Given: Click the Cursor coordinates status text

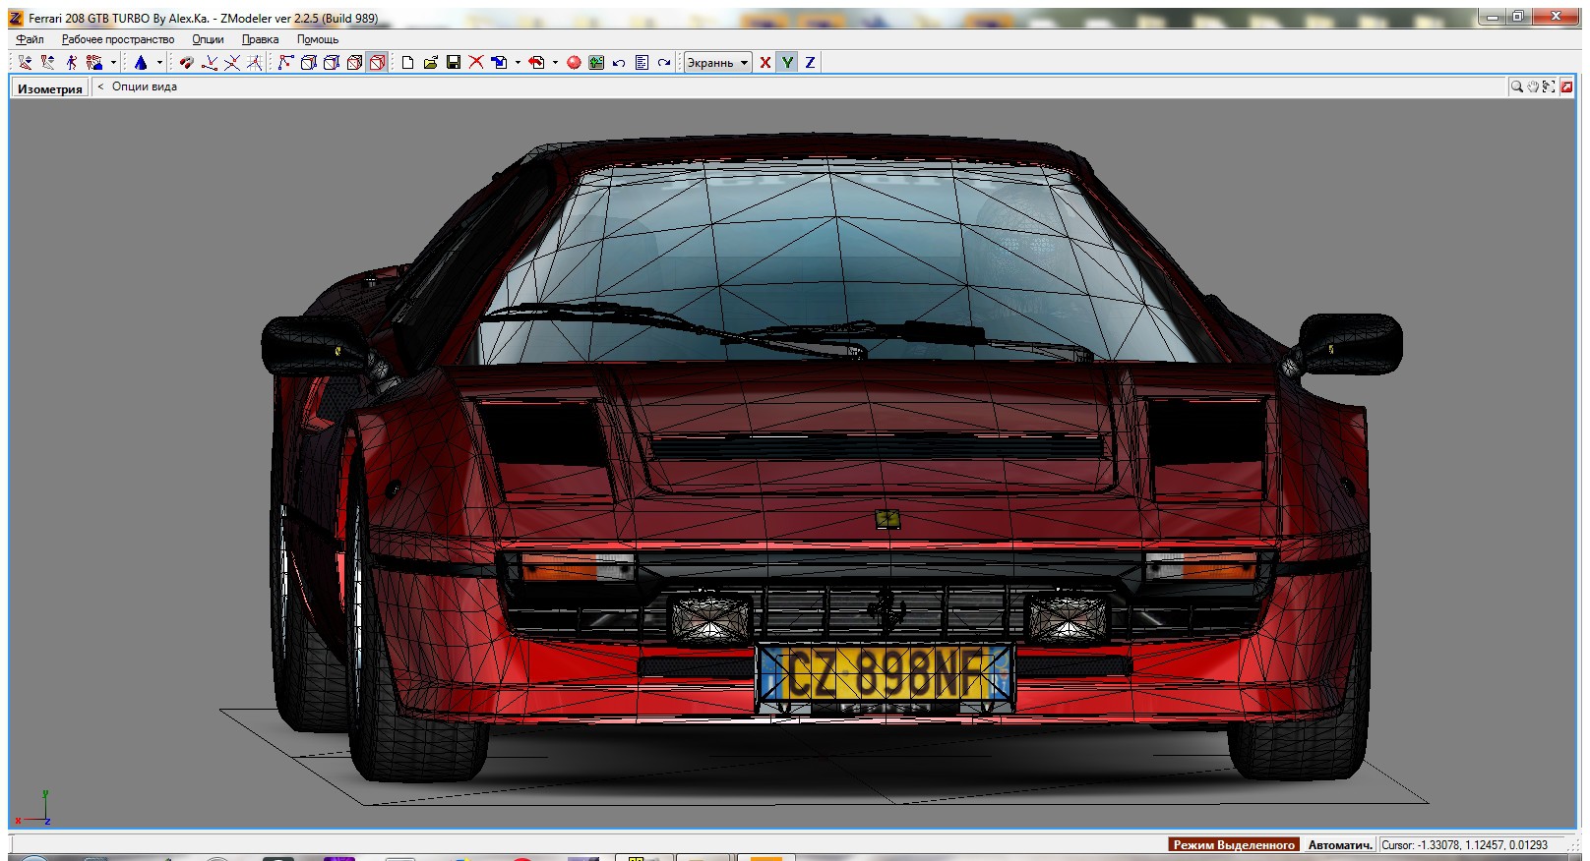Looking at the screenshot, I should tap(1464, 844).
